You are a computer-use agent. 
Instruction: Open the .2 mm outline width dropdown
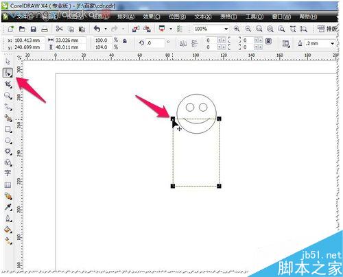tap(332, 43)
